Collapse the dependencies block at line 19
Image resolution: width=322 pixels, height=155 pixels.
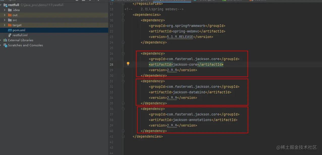(123, 15)
